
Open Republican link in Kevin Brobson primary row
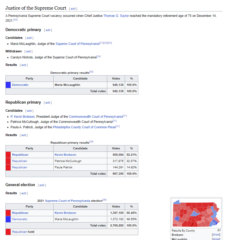(x=20, y=155)
